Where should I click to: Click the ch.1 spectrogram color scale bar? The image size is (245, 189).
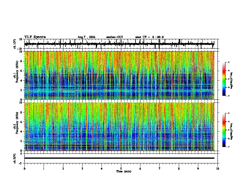pos(224,79)
